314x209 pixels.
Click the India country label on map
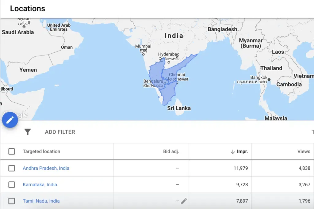(174, 36)
